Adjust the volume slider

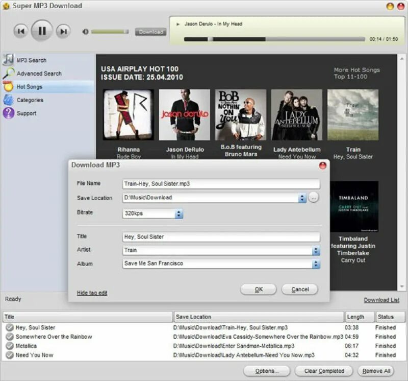(x=110, y=32)
